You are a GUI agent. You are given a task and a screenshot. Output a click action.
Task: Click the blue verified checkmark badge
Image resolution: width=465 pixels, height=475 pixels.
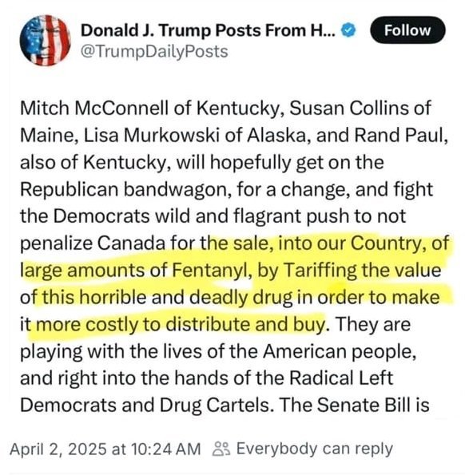tap(349, 30)
